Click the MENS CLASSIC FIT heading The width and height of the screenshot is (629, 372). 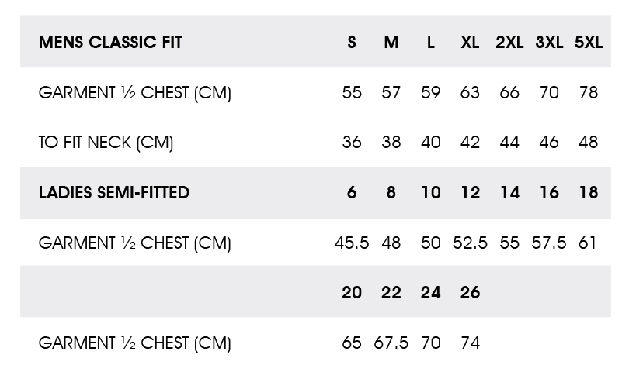tap(110, 42)
